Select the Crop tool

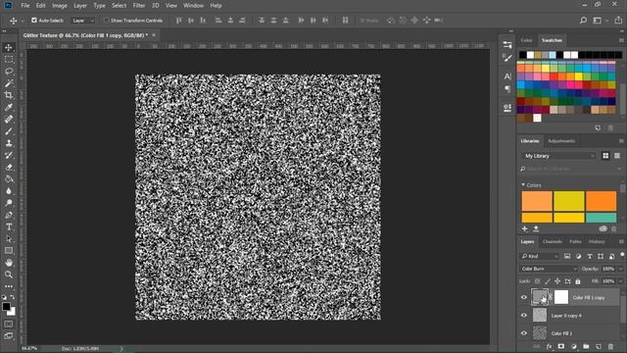tap(9, 95)
